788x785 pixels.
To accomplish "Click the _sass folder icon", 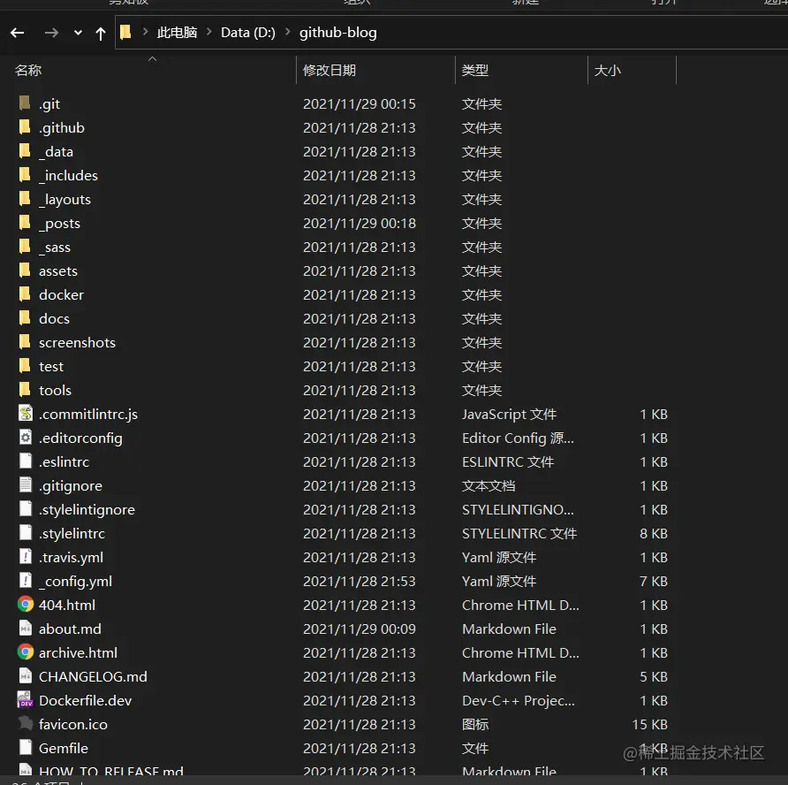I will click(x=25, y=247).
